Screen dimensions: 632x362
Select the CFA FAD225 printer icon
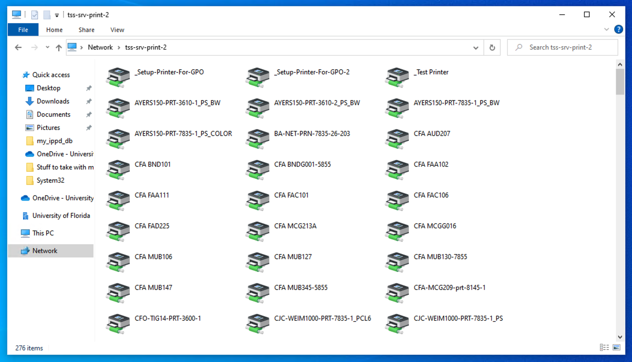click(118, 231)
